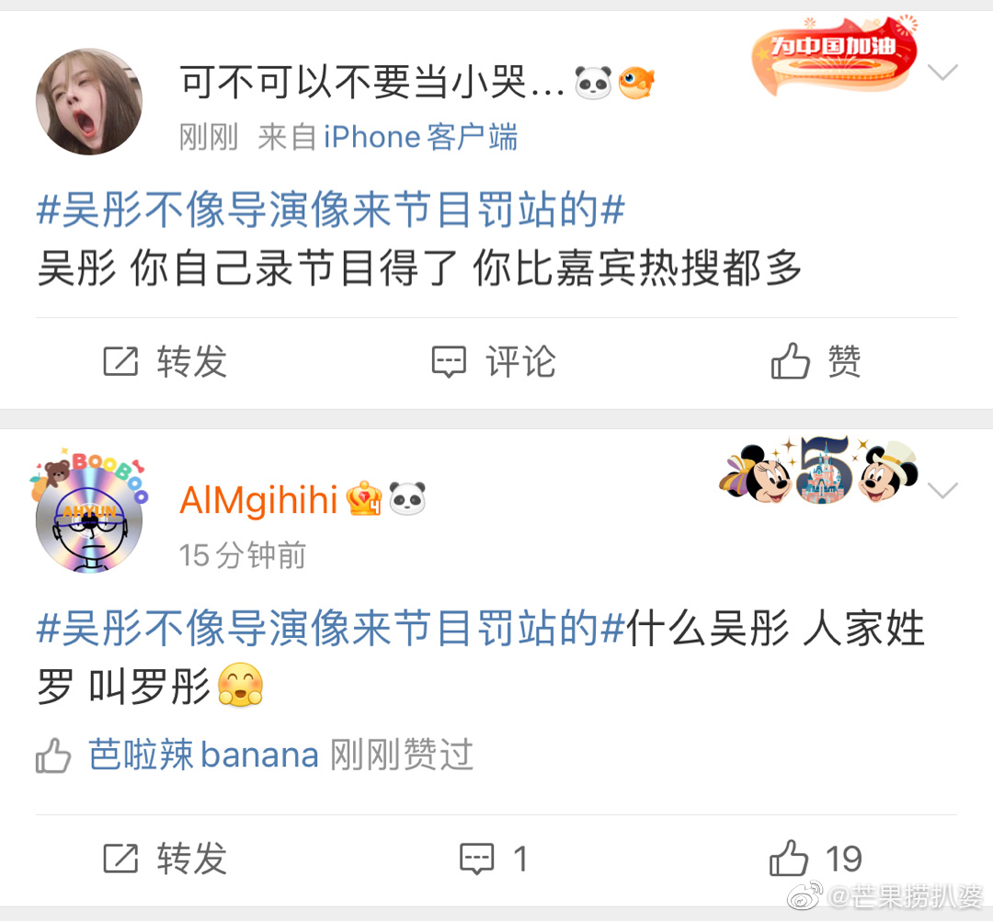This screenshot has height=921, width=993.
Task: Open the hashtag in the AIMgihihi post
Action: coord(331,628)
